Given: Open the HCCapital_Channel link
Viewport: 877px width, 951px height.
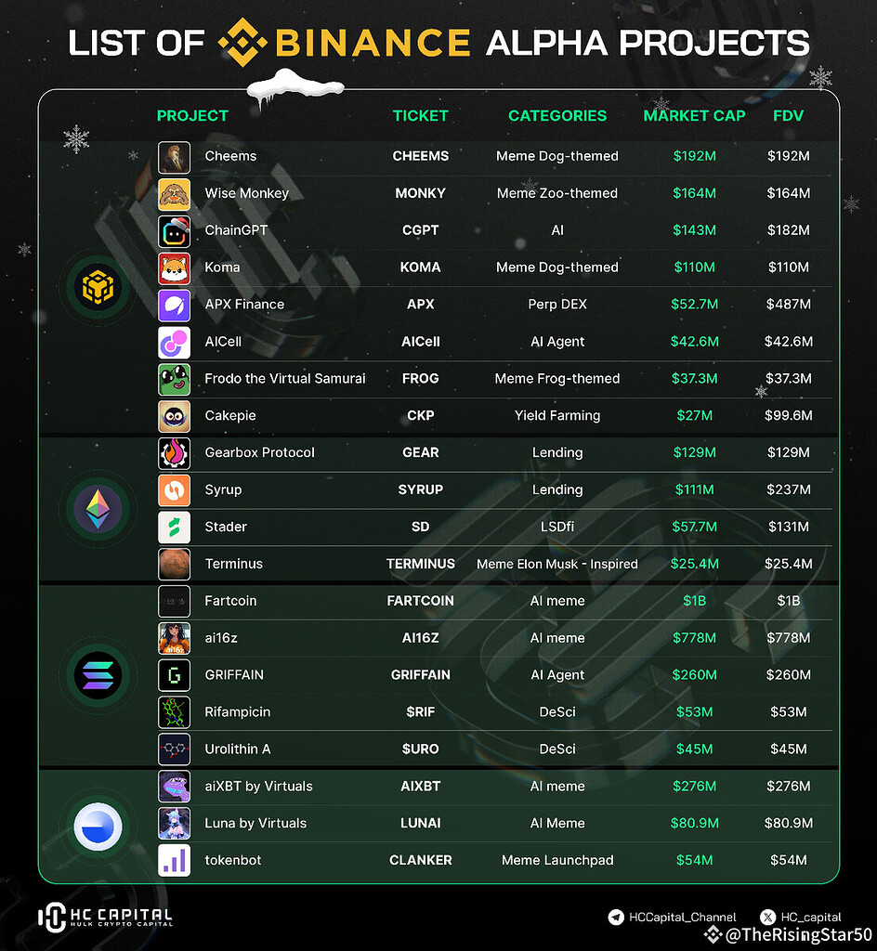Looking at the screenshot, I should click(682, 917).
